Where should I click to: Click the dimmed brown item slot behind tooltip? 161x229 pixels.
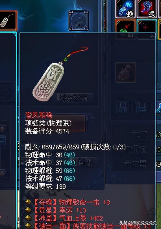(125, 72)
